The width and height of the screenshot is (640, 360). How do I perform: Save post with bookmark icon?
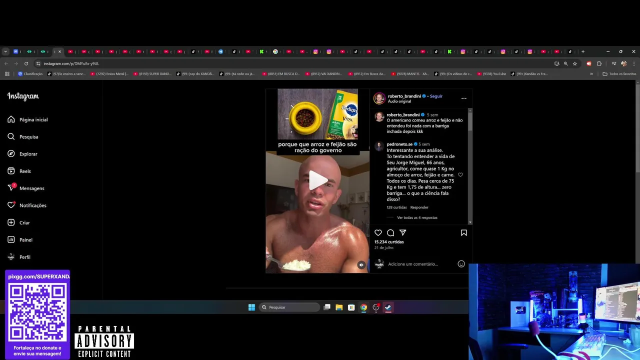point(464,232)
